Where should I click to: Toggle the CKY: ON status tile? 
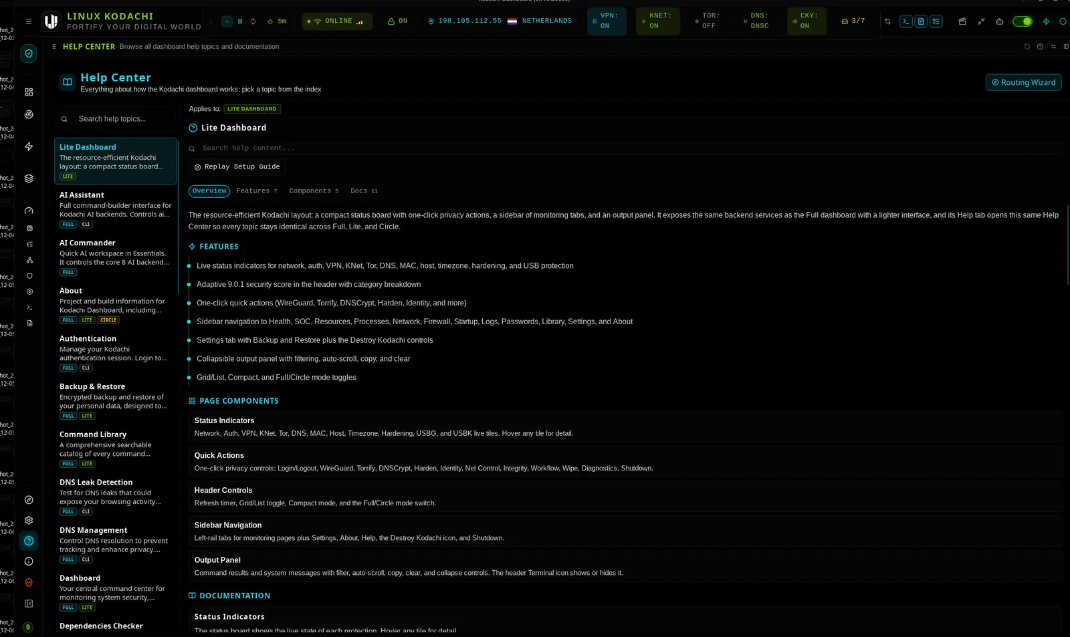tap(807, 21)
